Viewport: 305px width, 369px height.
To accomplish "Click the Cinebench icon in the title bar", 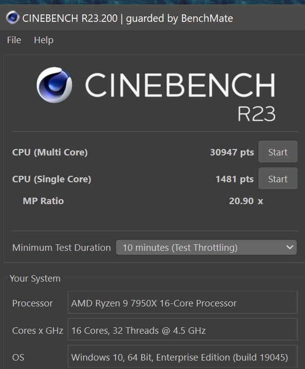I will tap(12, 18).
